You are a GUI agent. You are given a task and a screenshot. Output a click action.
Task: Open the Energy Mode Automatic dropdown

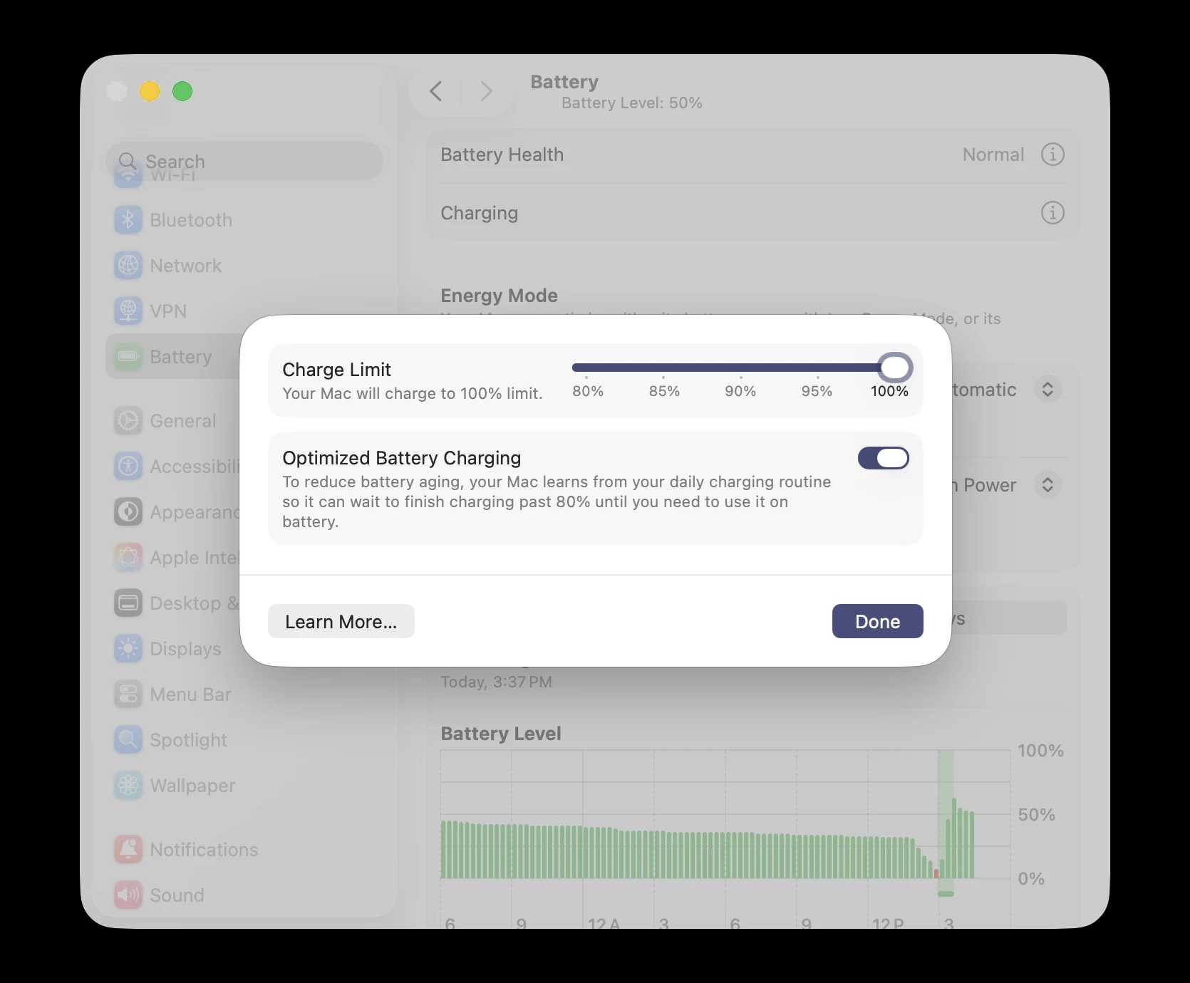[x=1047, y=390]
